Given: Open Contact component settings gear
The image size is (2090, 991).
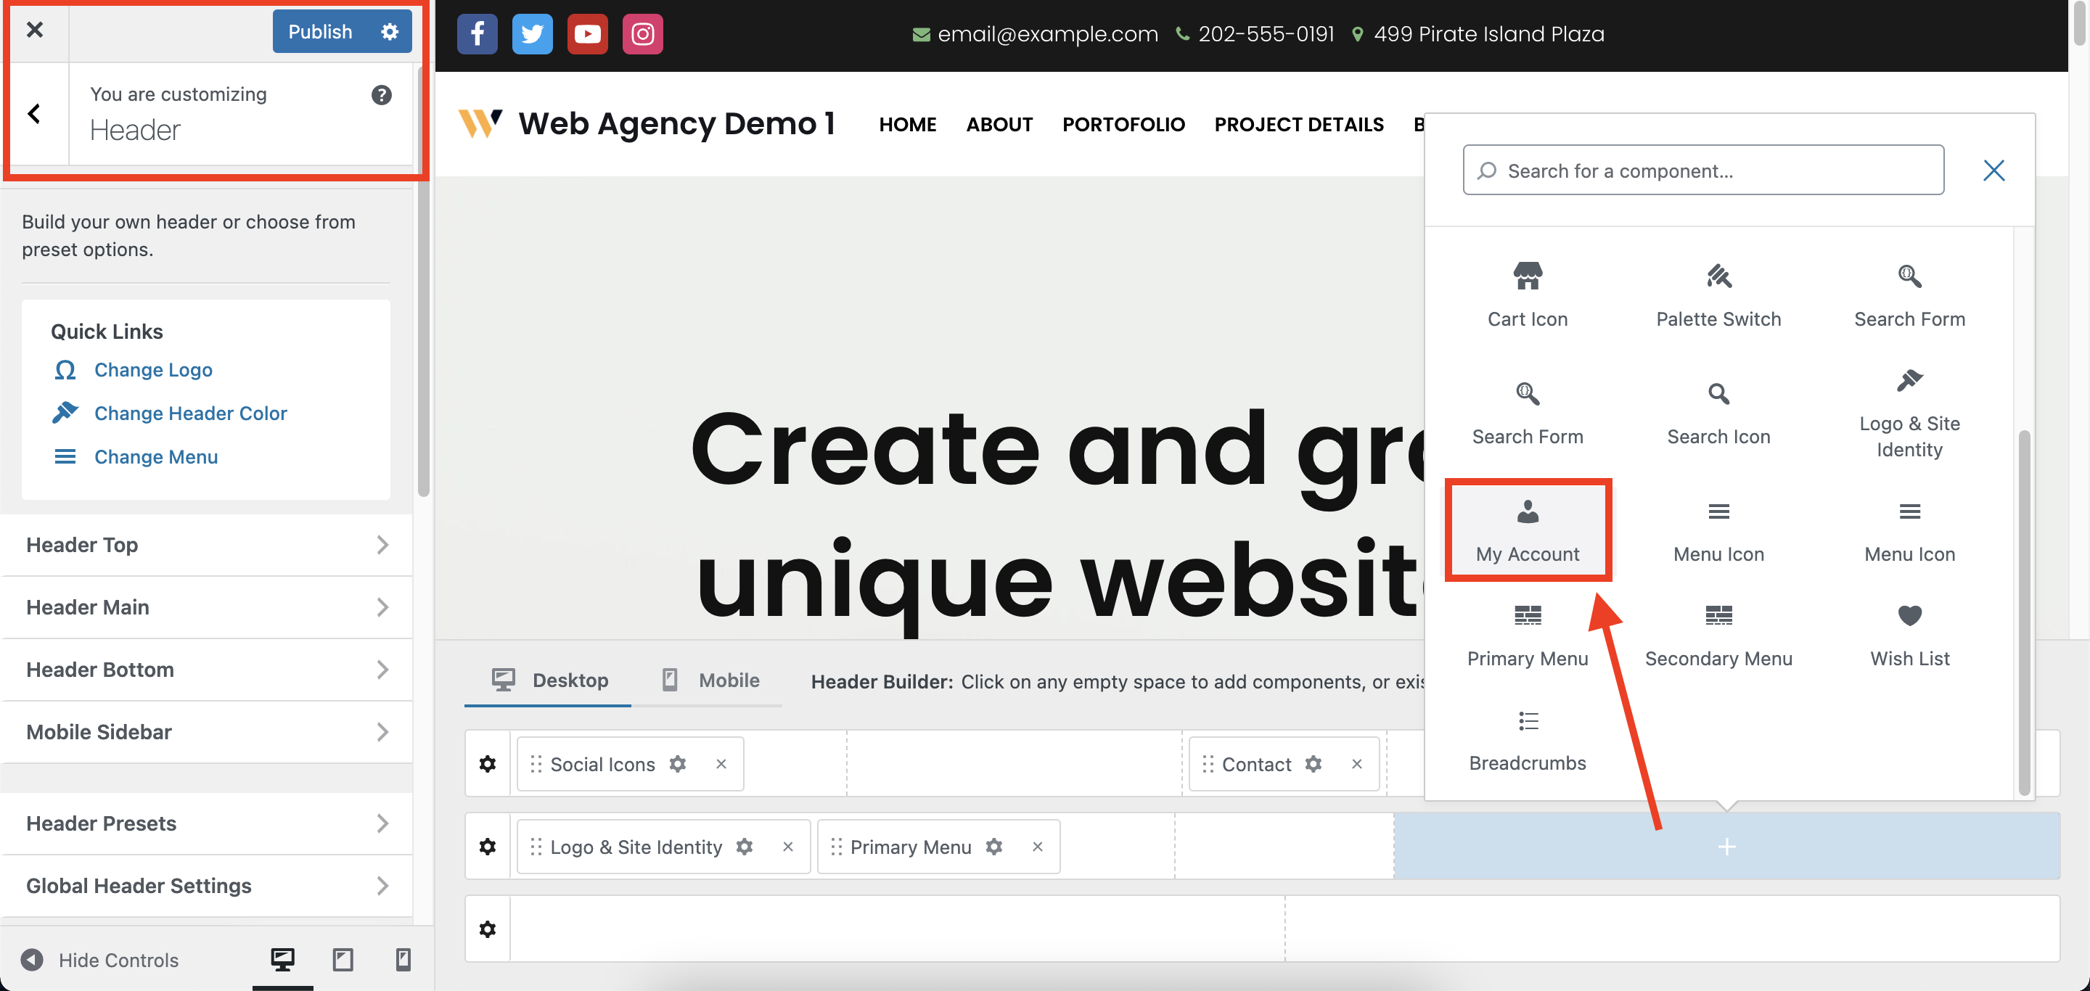Looking at the screenshot, I should tap(1313, 764).
